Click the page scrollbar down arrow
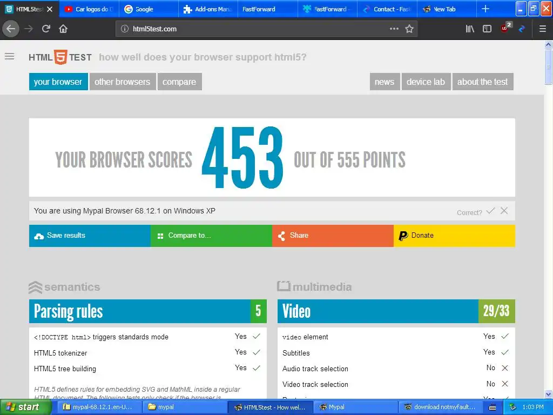Image resolution: width=553 pixels, height=415 pixels. click(x=548, y=394)
